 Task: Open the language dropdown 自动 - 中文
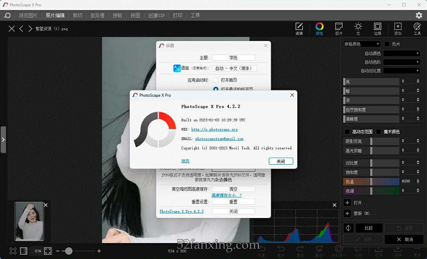[234, 68]
